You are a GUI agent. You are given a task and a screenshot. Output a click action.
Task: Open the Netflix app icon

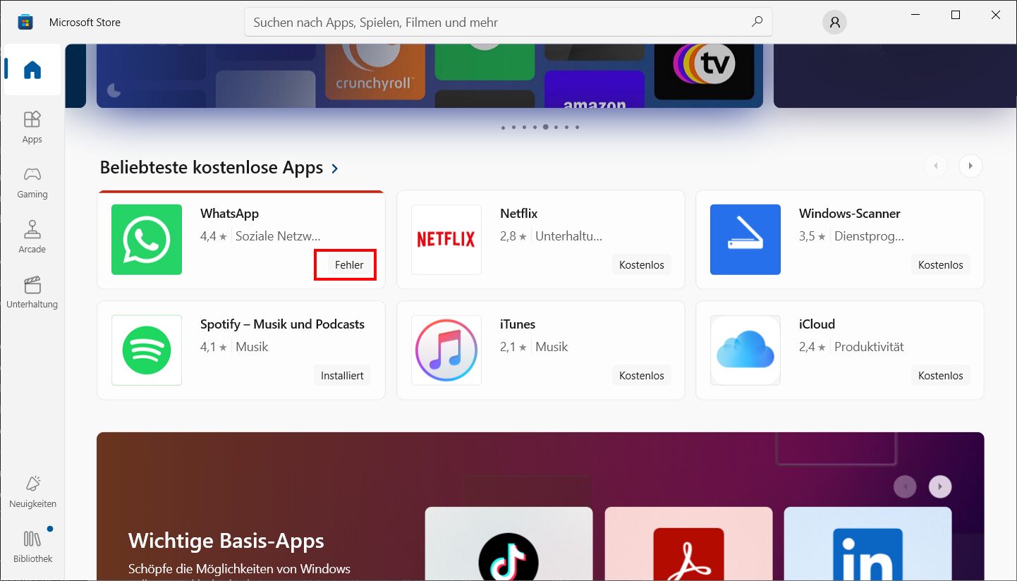[x=446, y=240]
